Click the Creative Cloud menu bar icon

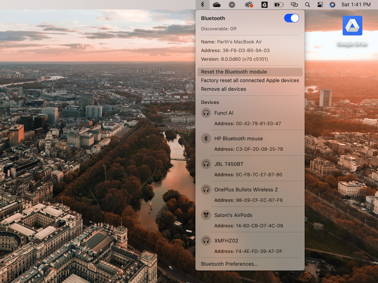point(248,5)
